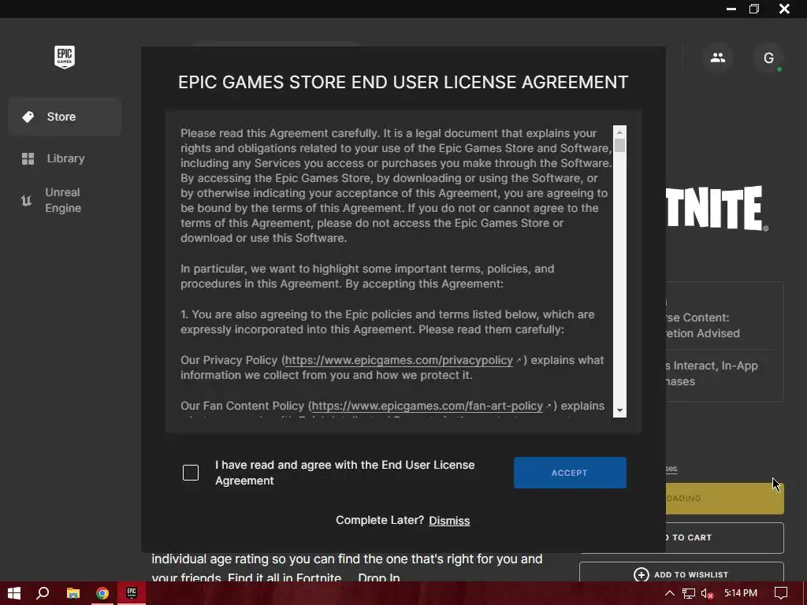The image size is (807, 605).
Task: Click the 'I have read and agree' label
Action: click(345, 473)
